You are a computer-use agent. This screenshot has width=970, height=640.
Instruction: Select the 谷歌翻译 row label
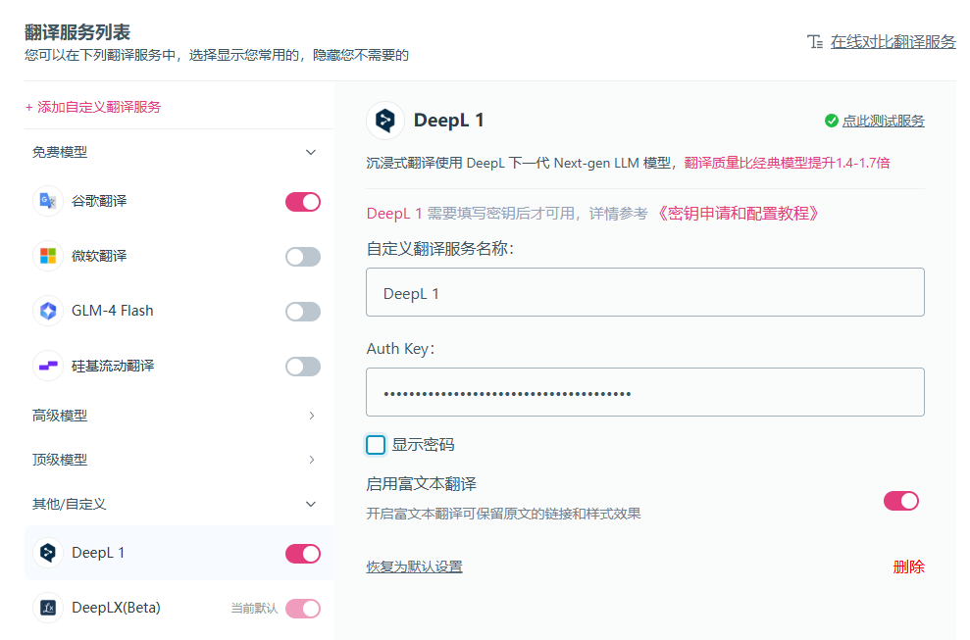coord(99,201)
